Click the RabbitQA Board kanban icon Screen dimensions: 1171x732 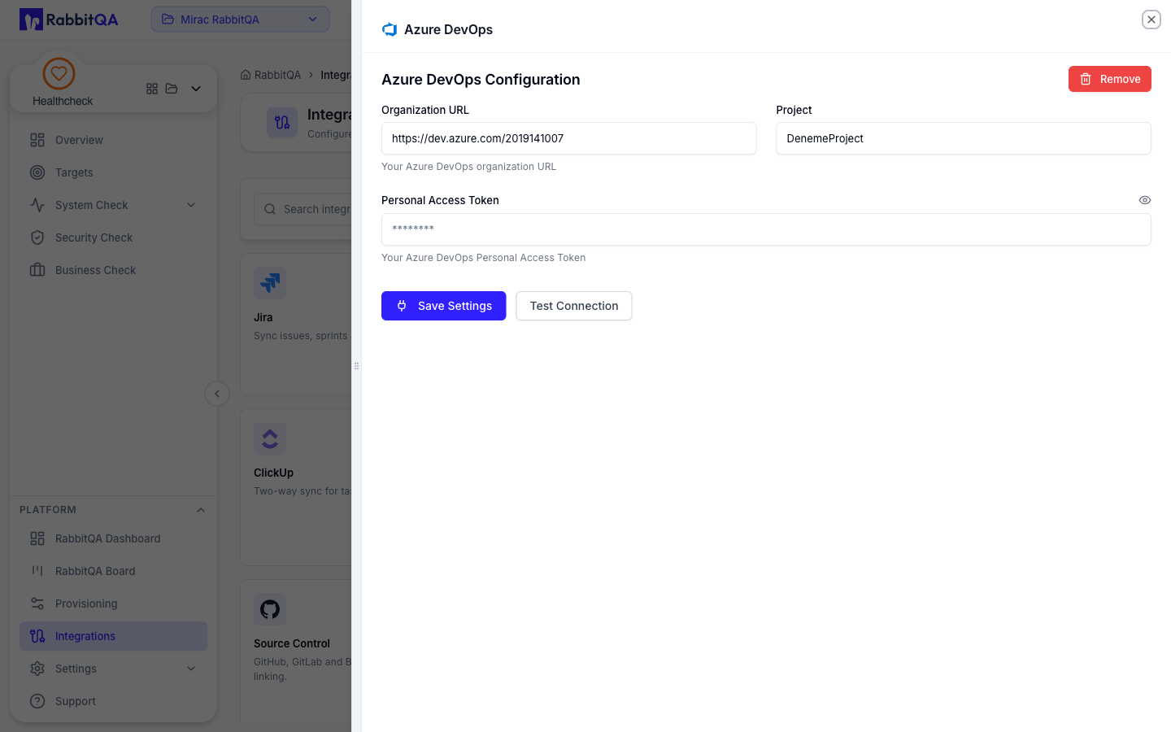[37, 571]
